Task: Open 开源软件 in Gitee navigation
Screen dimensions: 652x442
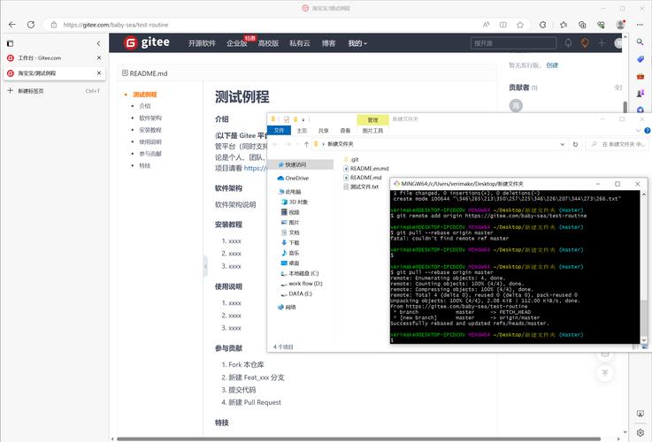Action: (202, 43)
